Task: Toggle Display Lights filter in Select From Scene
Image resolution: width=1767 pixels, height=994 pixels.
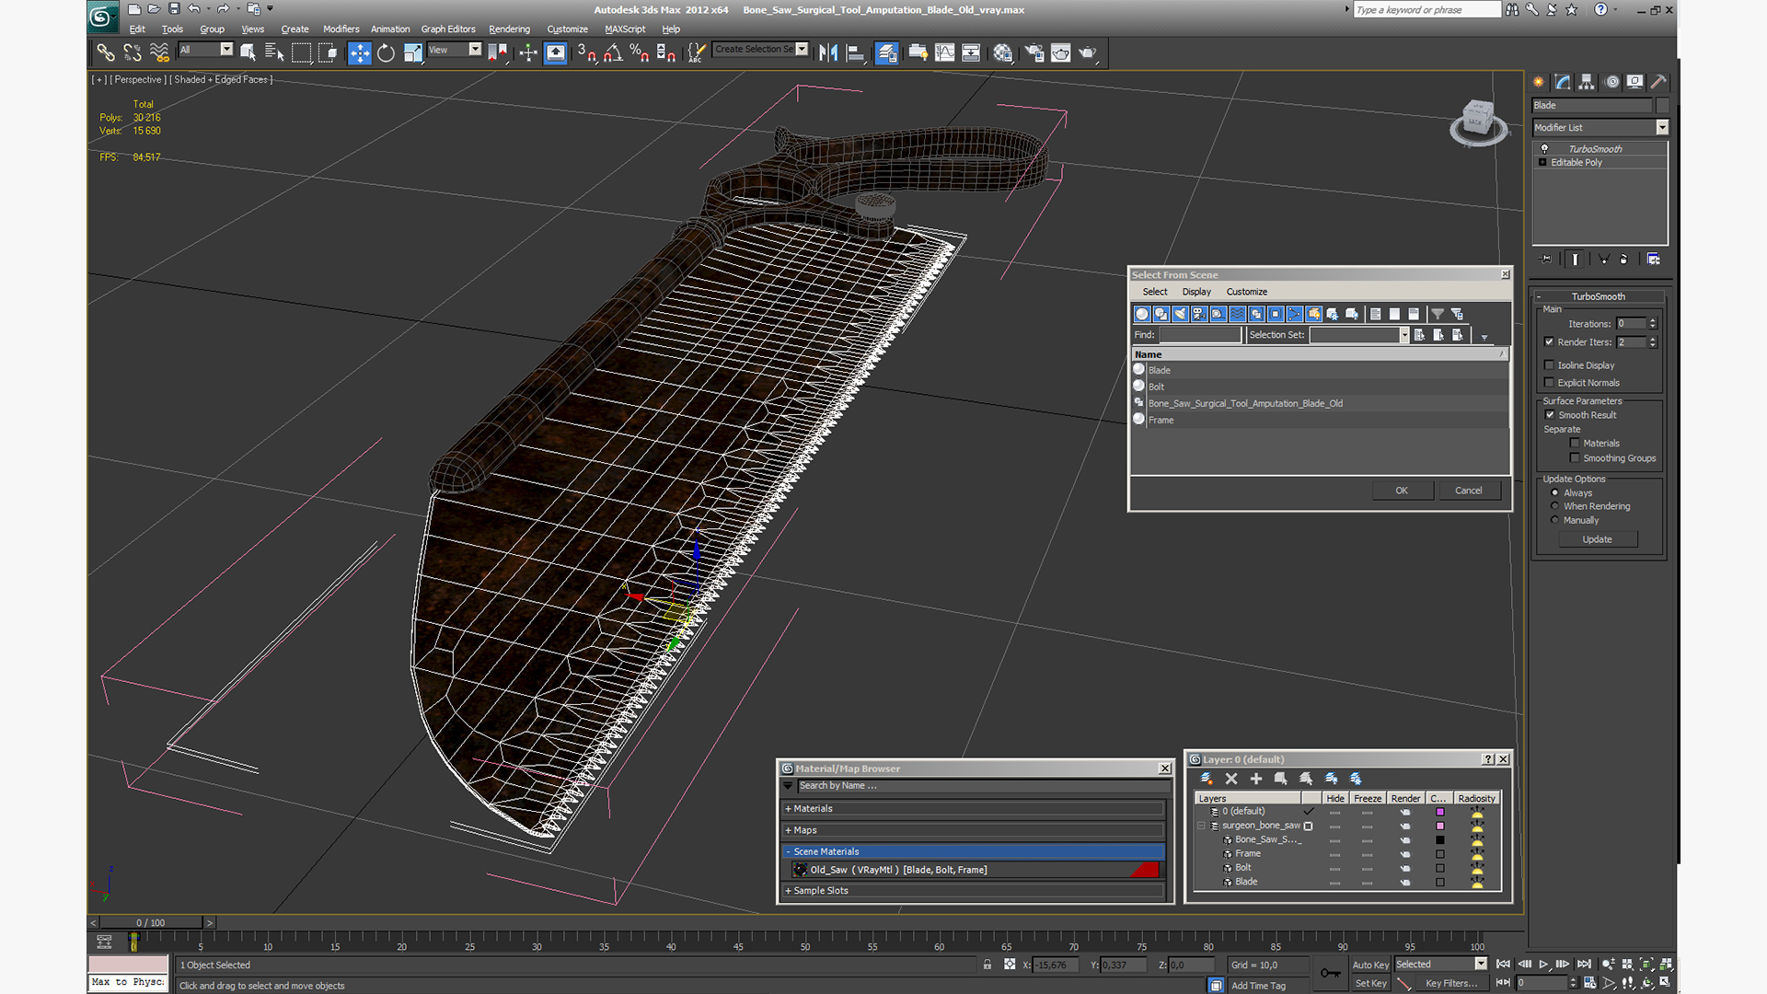Action: pos(1181,314)
